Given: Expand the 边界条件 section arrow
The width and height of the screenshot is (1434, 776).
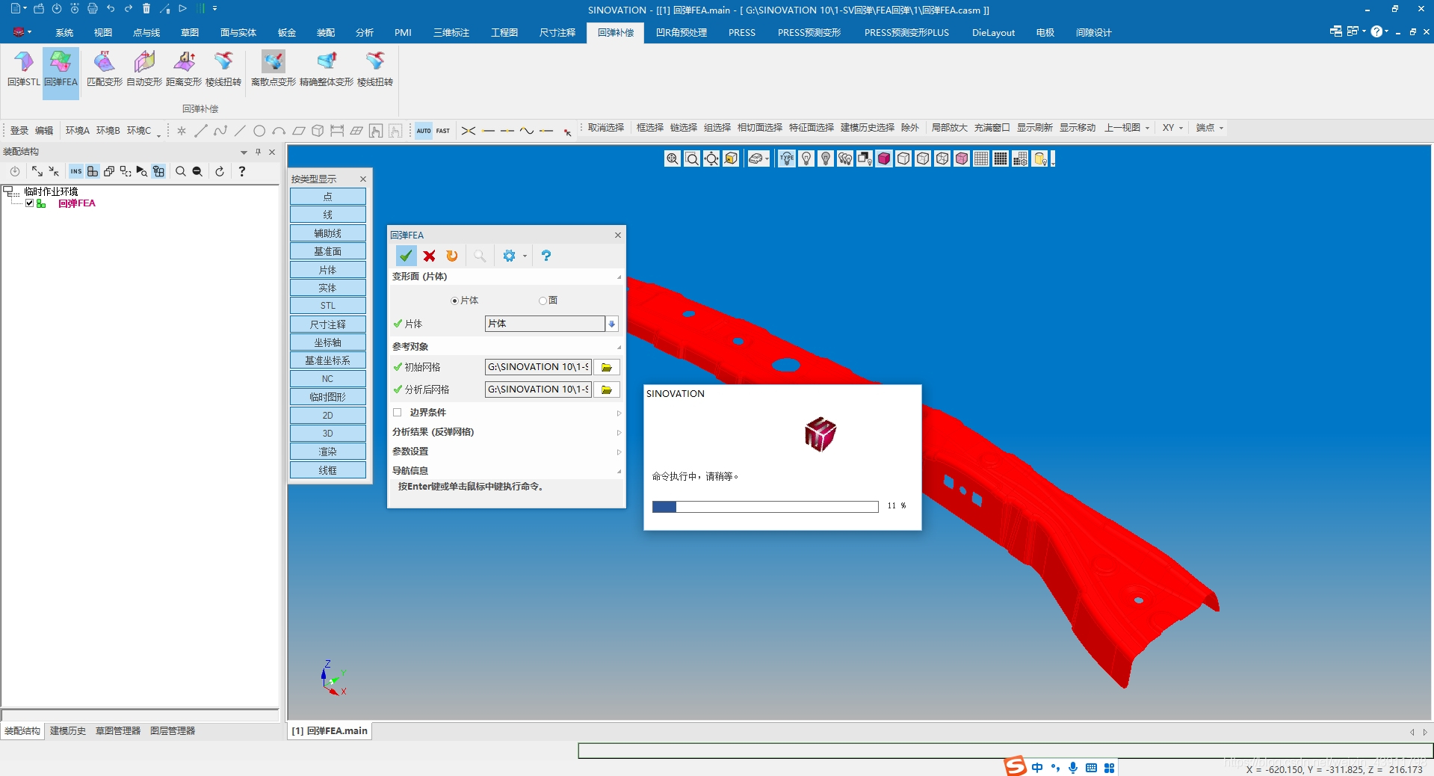Looking at the screenshot, I should point(619,413).
